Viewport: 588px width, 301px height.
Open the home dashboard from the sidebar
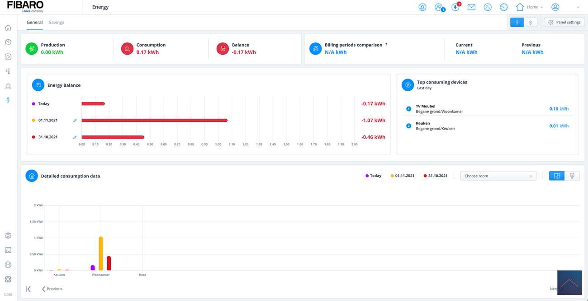8,28
